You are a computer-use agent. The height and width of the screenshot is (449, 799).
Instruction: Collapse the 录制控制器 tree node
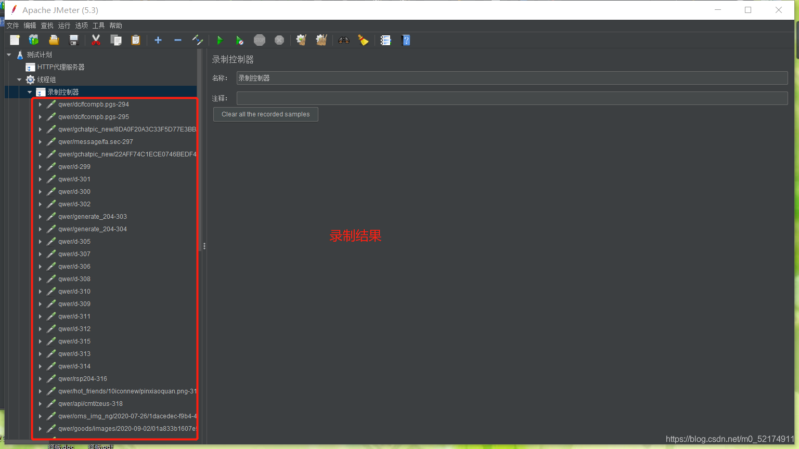[30, 92]
